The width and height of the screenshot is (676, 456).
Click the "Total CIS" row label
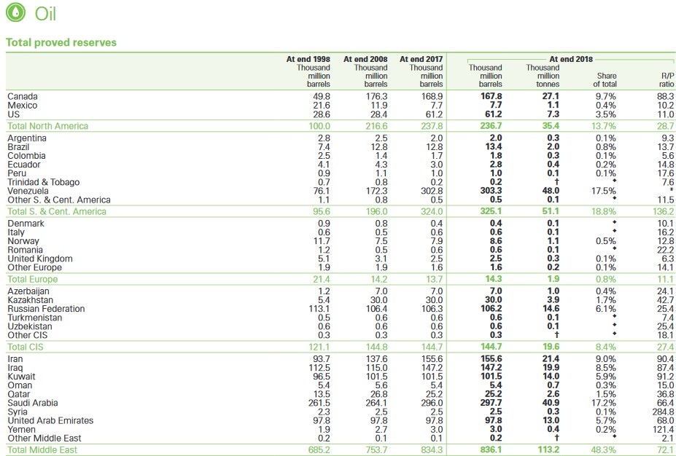coord(26,347)
